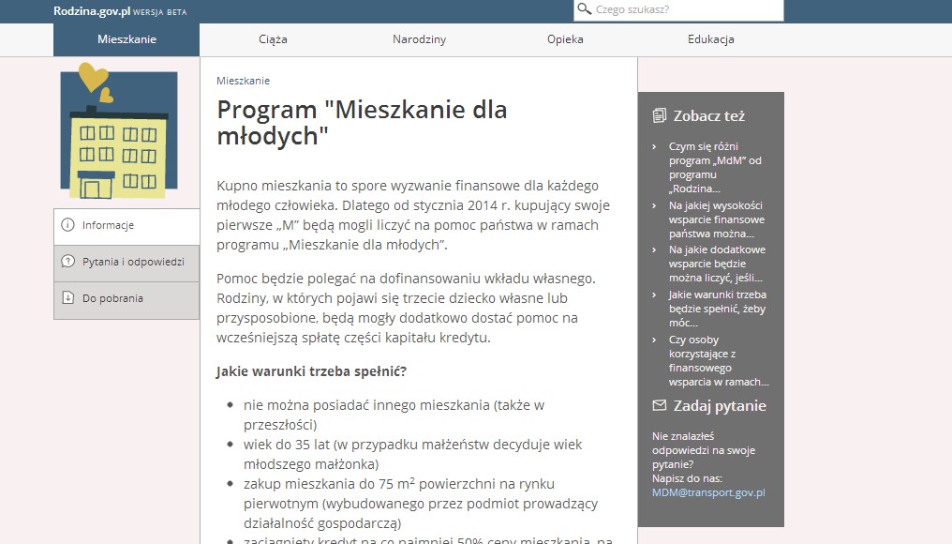Click the question mark icon beside Pytania
Image resolution: width=952 pixels, height=544 pixels.
click(x=67, y=262)
